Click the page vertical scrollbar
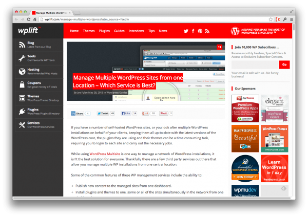308x217 pixels. pos(294,27)
